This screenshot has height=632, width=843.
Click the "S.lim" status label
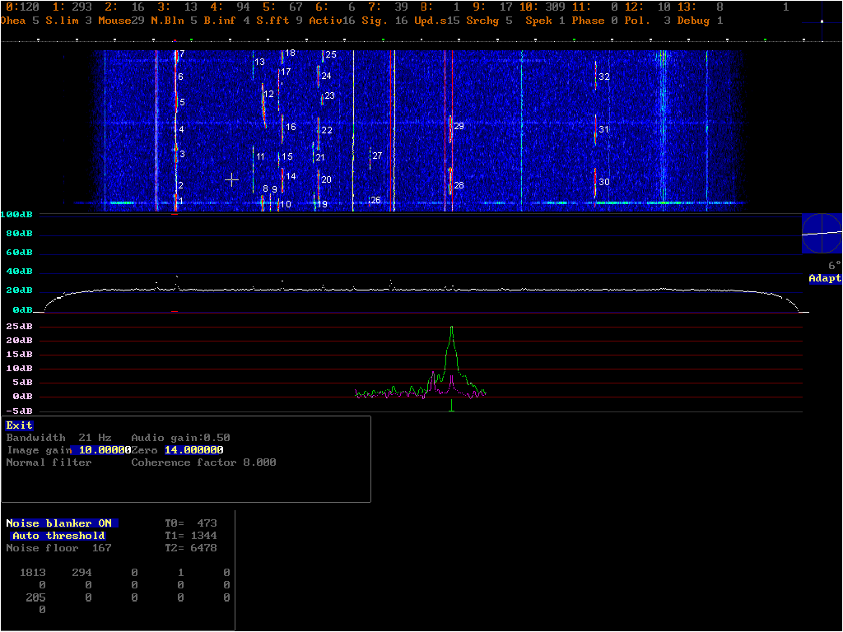click(x=63, y=21)
